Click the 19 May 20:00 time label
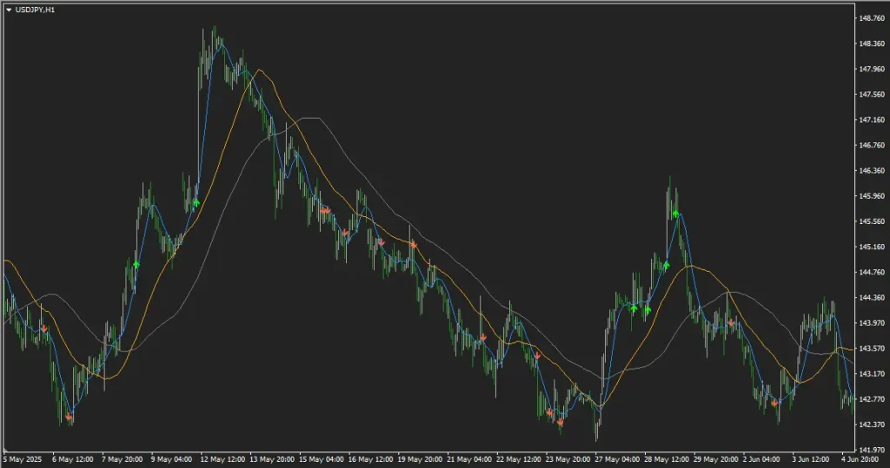890x468 pixels. (x=420, y=459)
